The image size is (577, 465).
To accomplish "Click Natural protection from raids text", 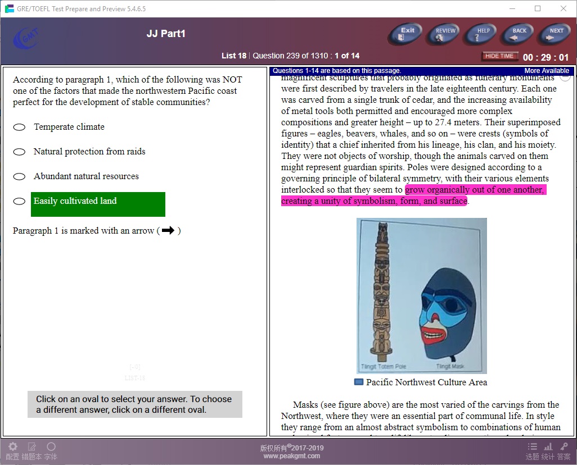I will click(89, 152).
